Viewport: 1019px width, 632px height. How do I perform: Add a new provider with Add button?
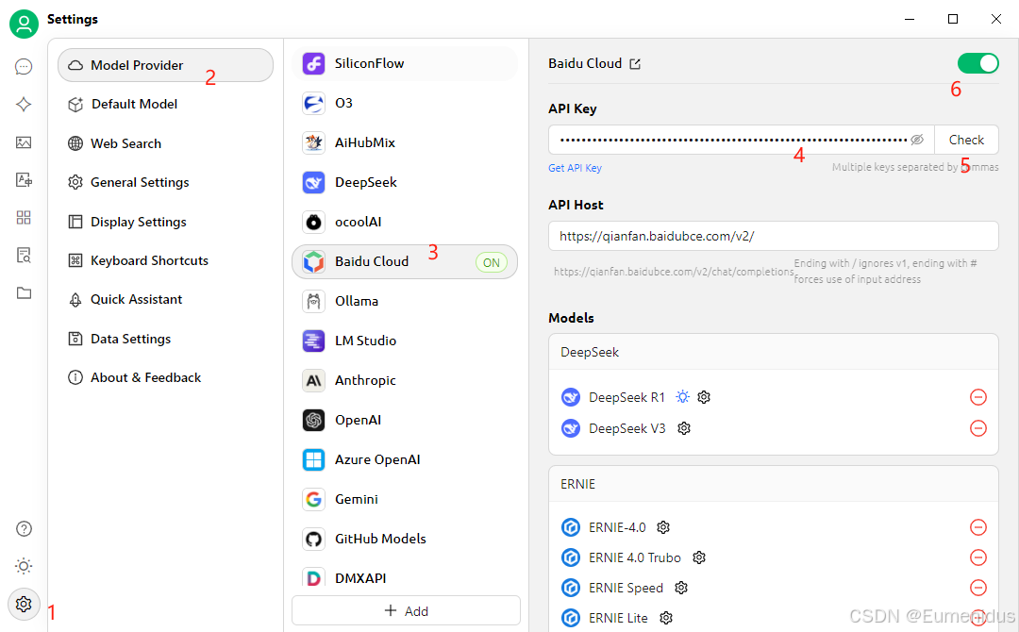406,610
